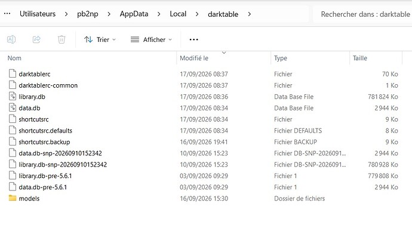Navigate to pb2np in breadcrumb

[88, 14]
